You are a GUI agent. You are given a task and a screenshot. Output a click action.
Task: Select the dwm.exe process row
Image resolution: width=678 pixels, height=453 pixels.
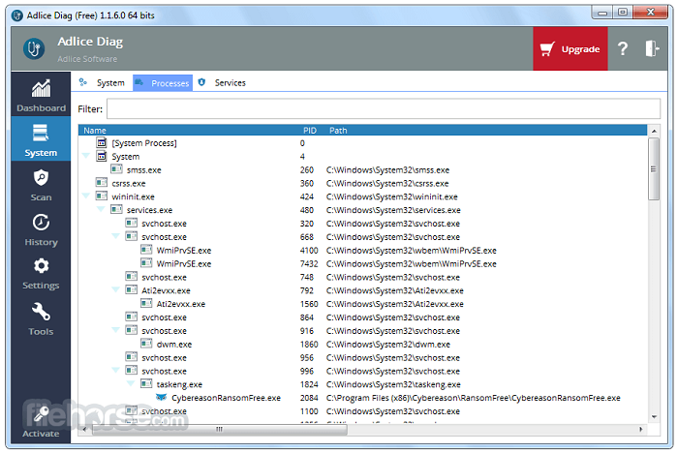[174, 344]
